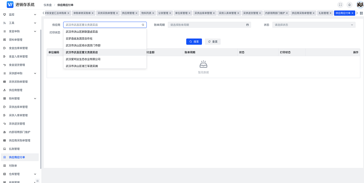Open the notification bell icon
The height and width of the screenshot is (183, 364).
pos(349,5)
